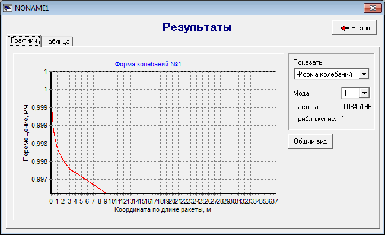
Task: Click the red arrow icon on Назад
Action: [344, 28]
